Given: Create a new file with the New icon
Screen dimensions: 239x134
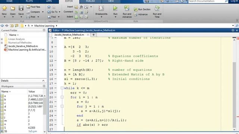Looking at the screenshot, I should click(4, 8).
